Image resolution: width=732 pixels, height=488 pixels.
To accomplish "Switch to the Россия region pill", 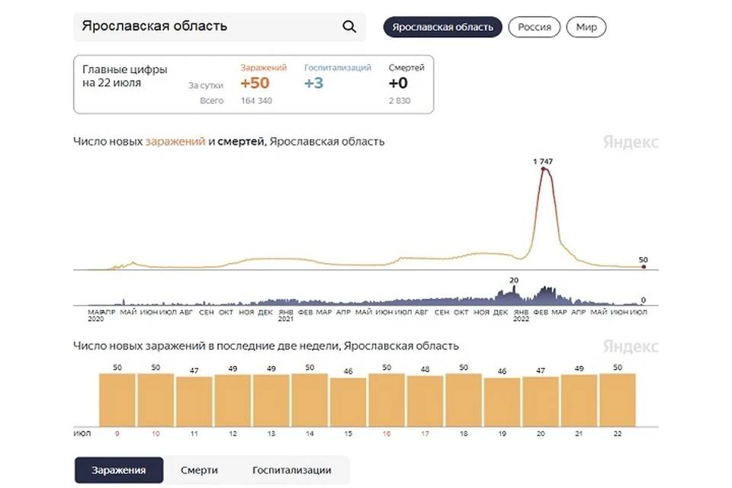I will tap(534, 27).
